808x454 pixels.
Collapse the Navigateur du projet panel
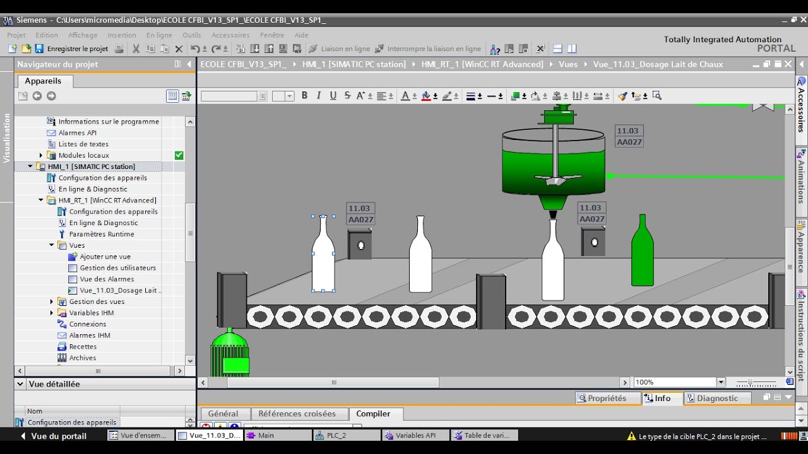point(189,64)
